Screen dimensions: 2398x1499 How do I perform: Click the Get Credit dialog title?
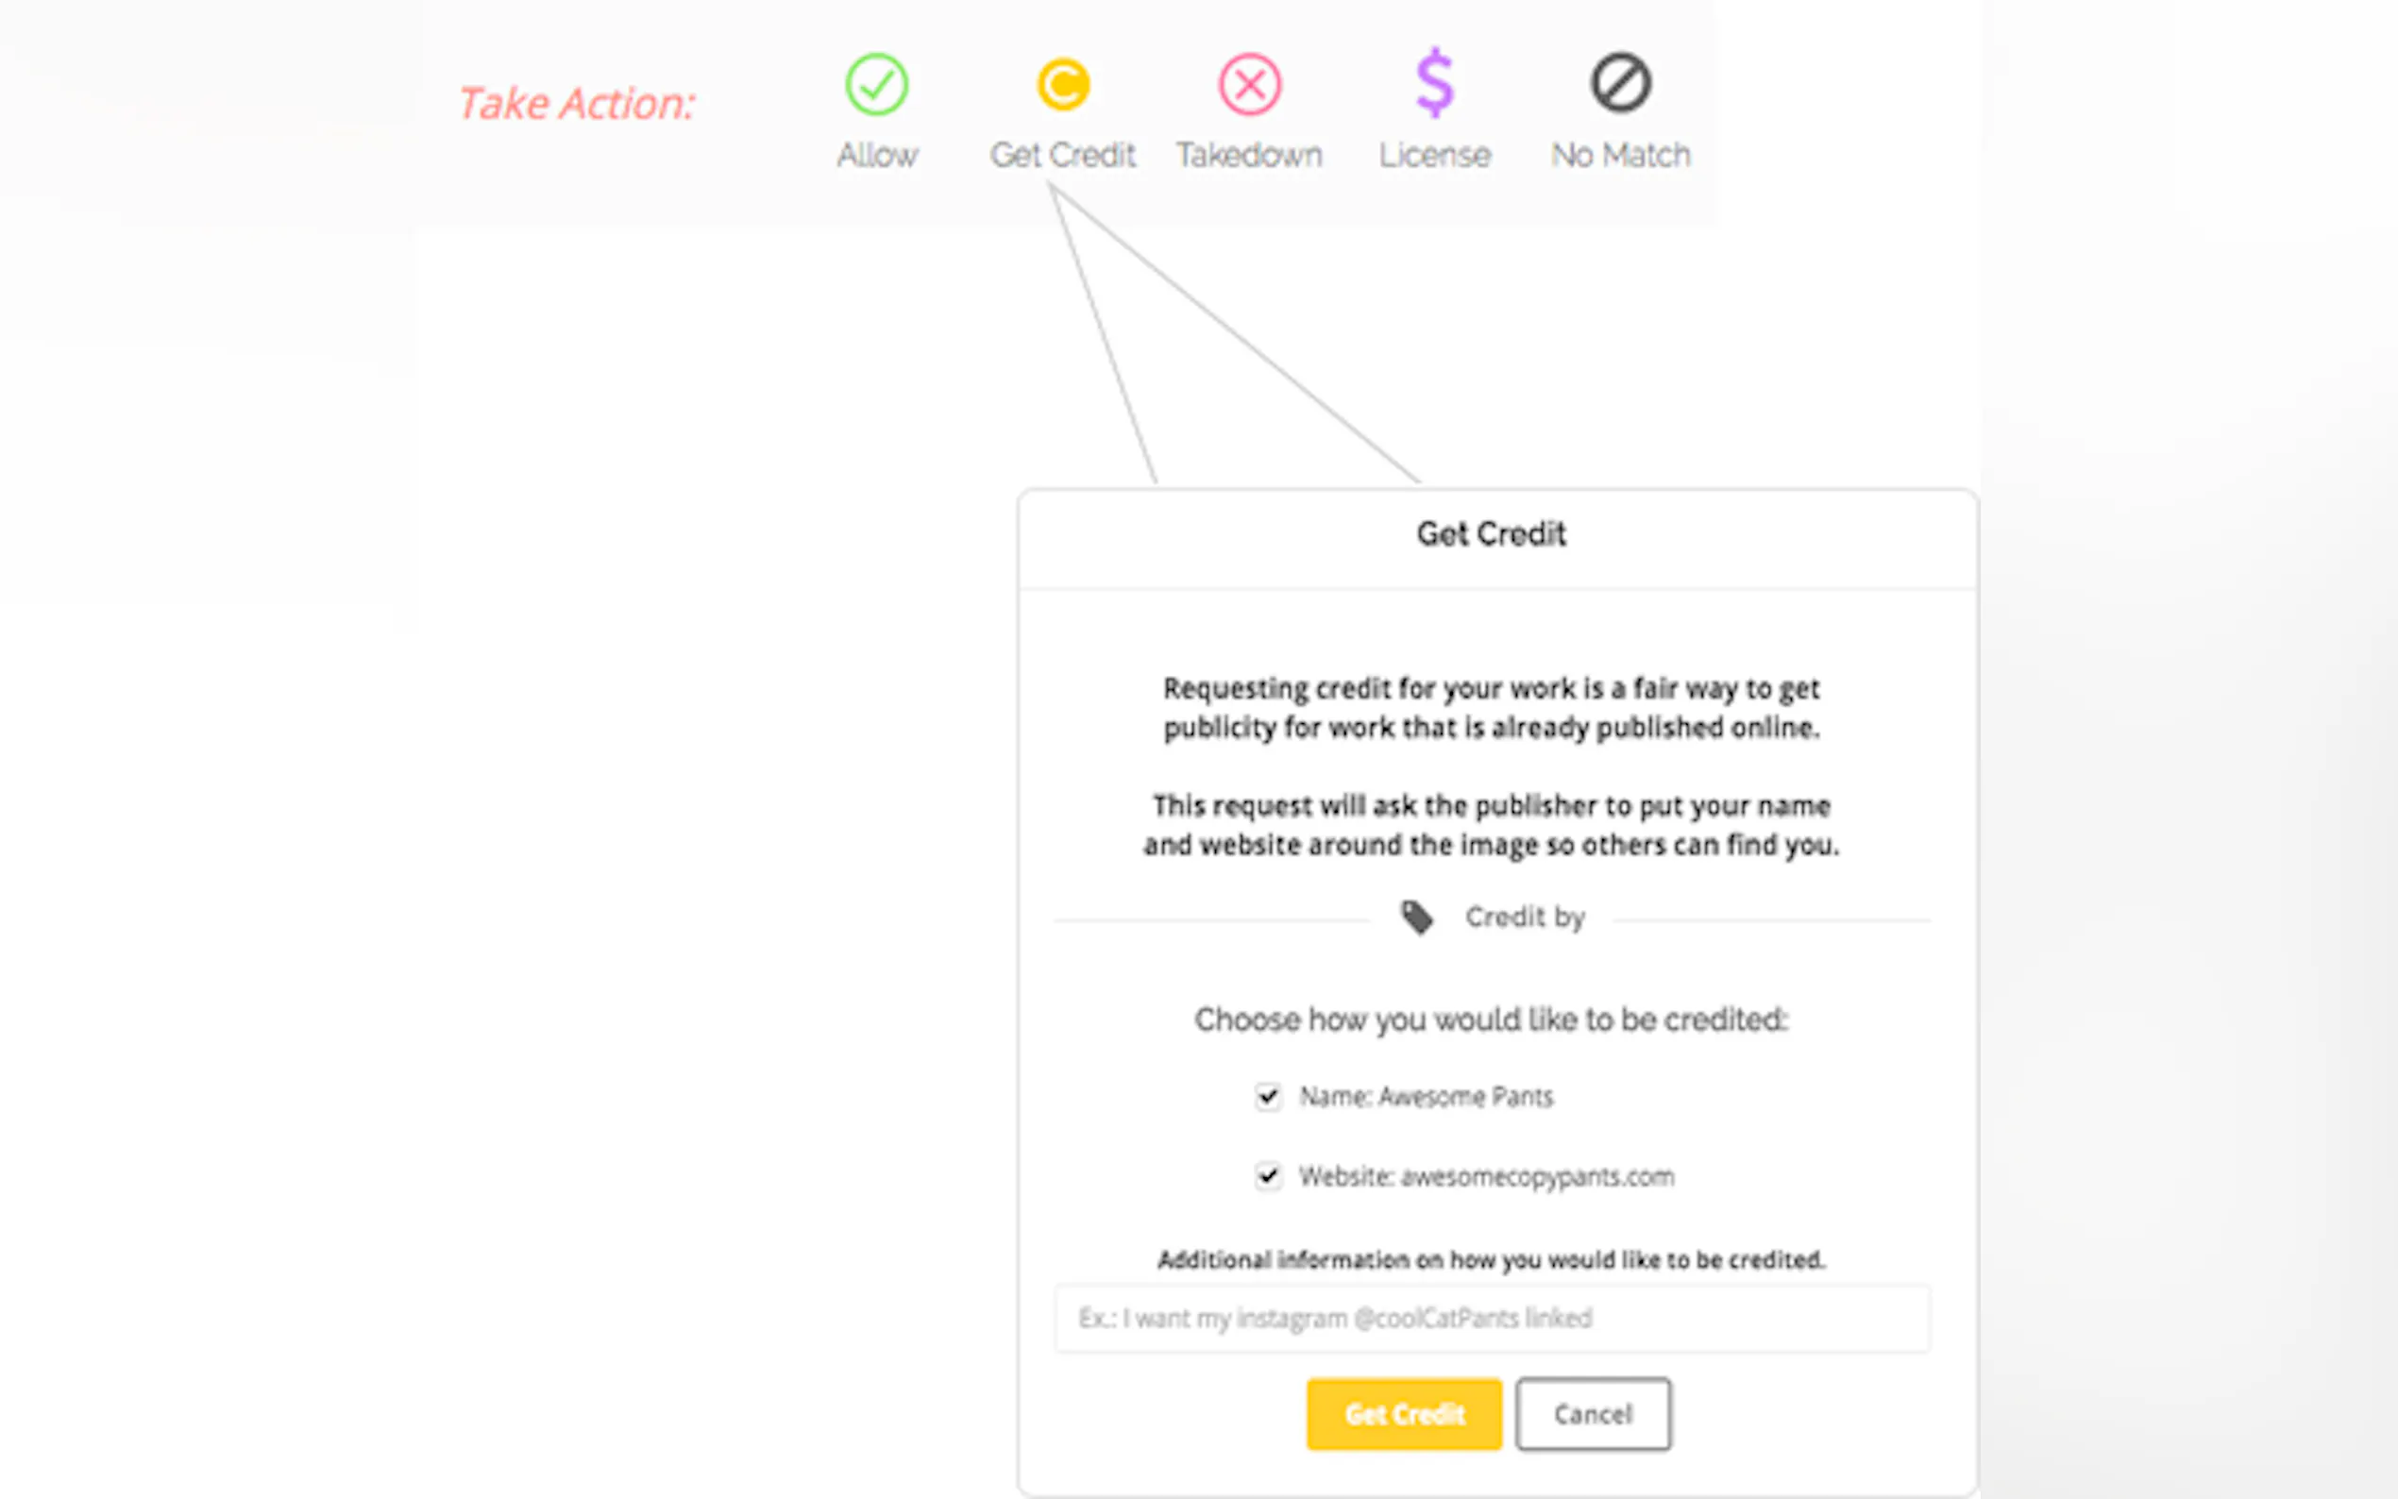pos(1491,534)
